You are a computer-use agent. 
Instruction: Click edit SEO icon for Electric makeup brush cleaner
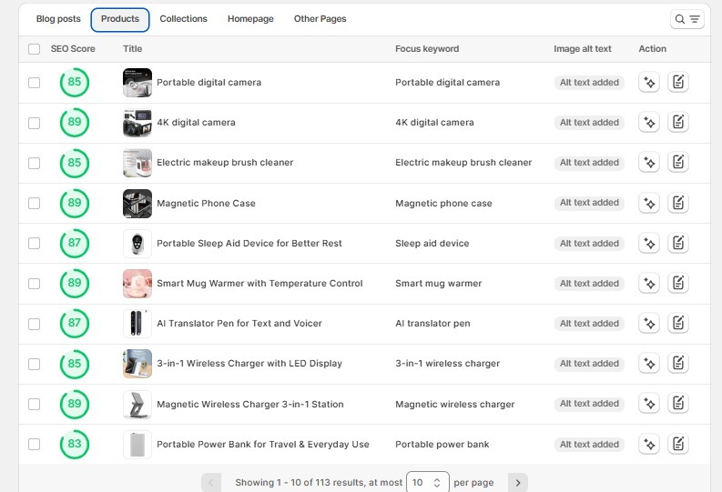pos(677,163)
